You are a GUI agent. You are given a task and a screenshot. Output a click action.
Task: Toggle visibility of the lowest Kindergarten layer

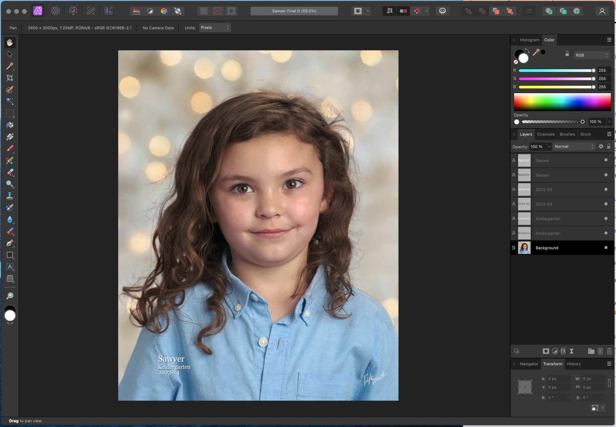point(606,233)
